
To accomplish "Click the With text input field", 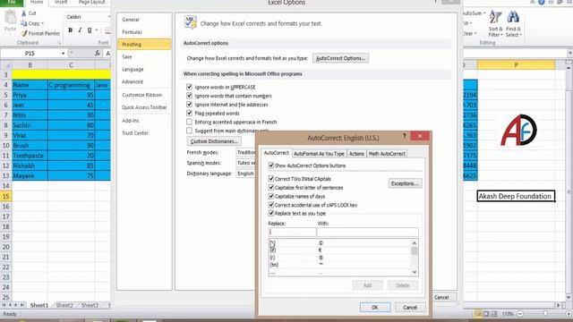I will coord(368,232).
